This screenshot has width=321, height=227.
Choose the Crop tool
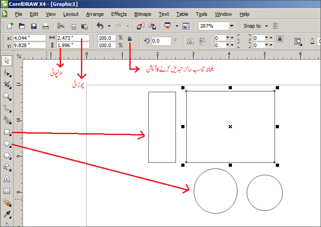tap(7, 84)
